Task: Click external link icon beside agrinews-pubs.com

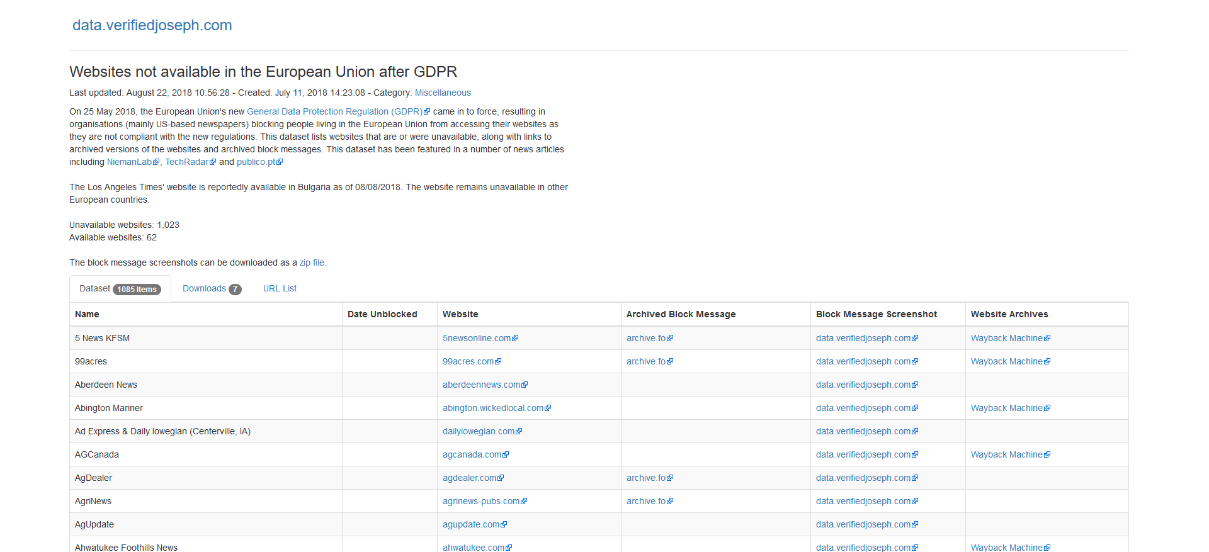Action: [524, 502]
